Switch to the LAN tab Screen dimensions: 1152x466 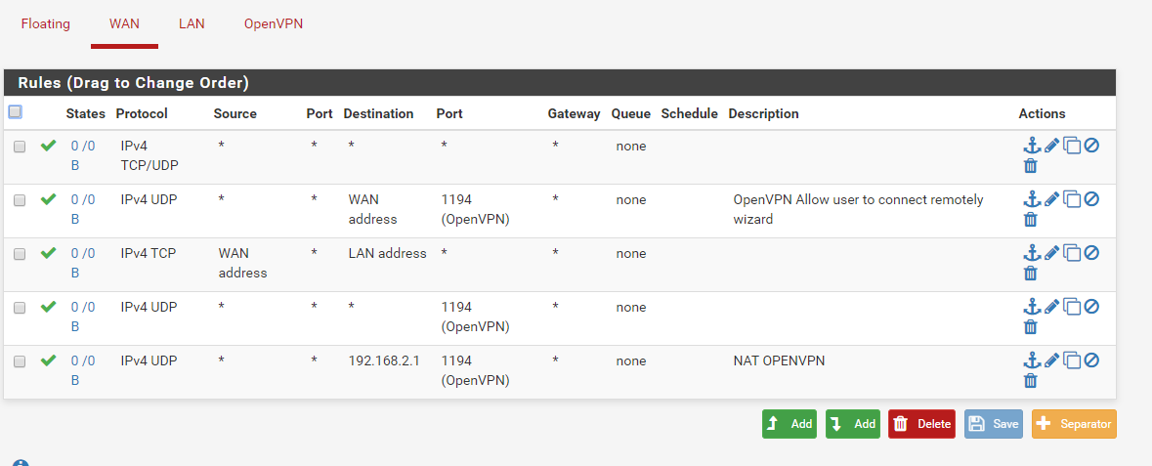[192, 23]
